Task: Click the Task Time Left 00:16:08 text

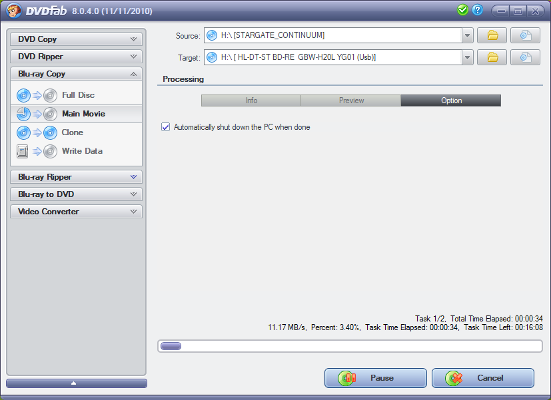Action: tap(503, 327)
